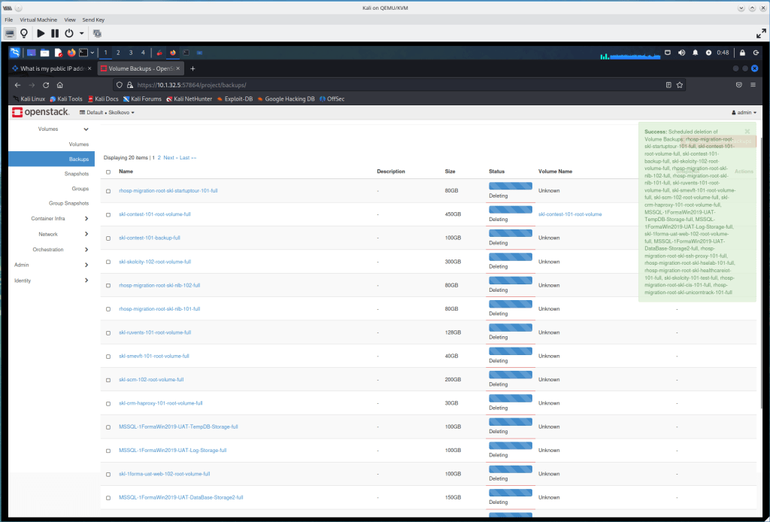Toggle the select-all checkbox in table header

tap(108, 171)
